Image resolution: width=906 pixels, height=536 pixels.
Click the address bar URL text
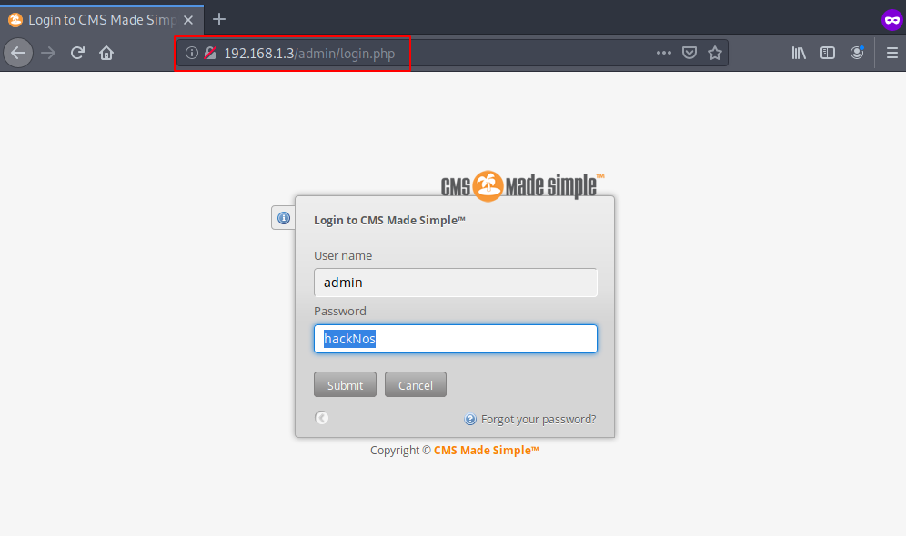[x=309, y=54]
